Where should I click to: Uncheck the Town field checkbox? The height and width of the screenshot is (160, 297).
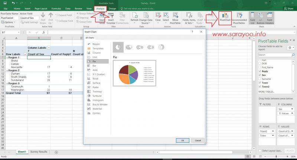260,83
